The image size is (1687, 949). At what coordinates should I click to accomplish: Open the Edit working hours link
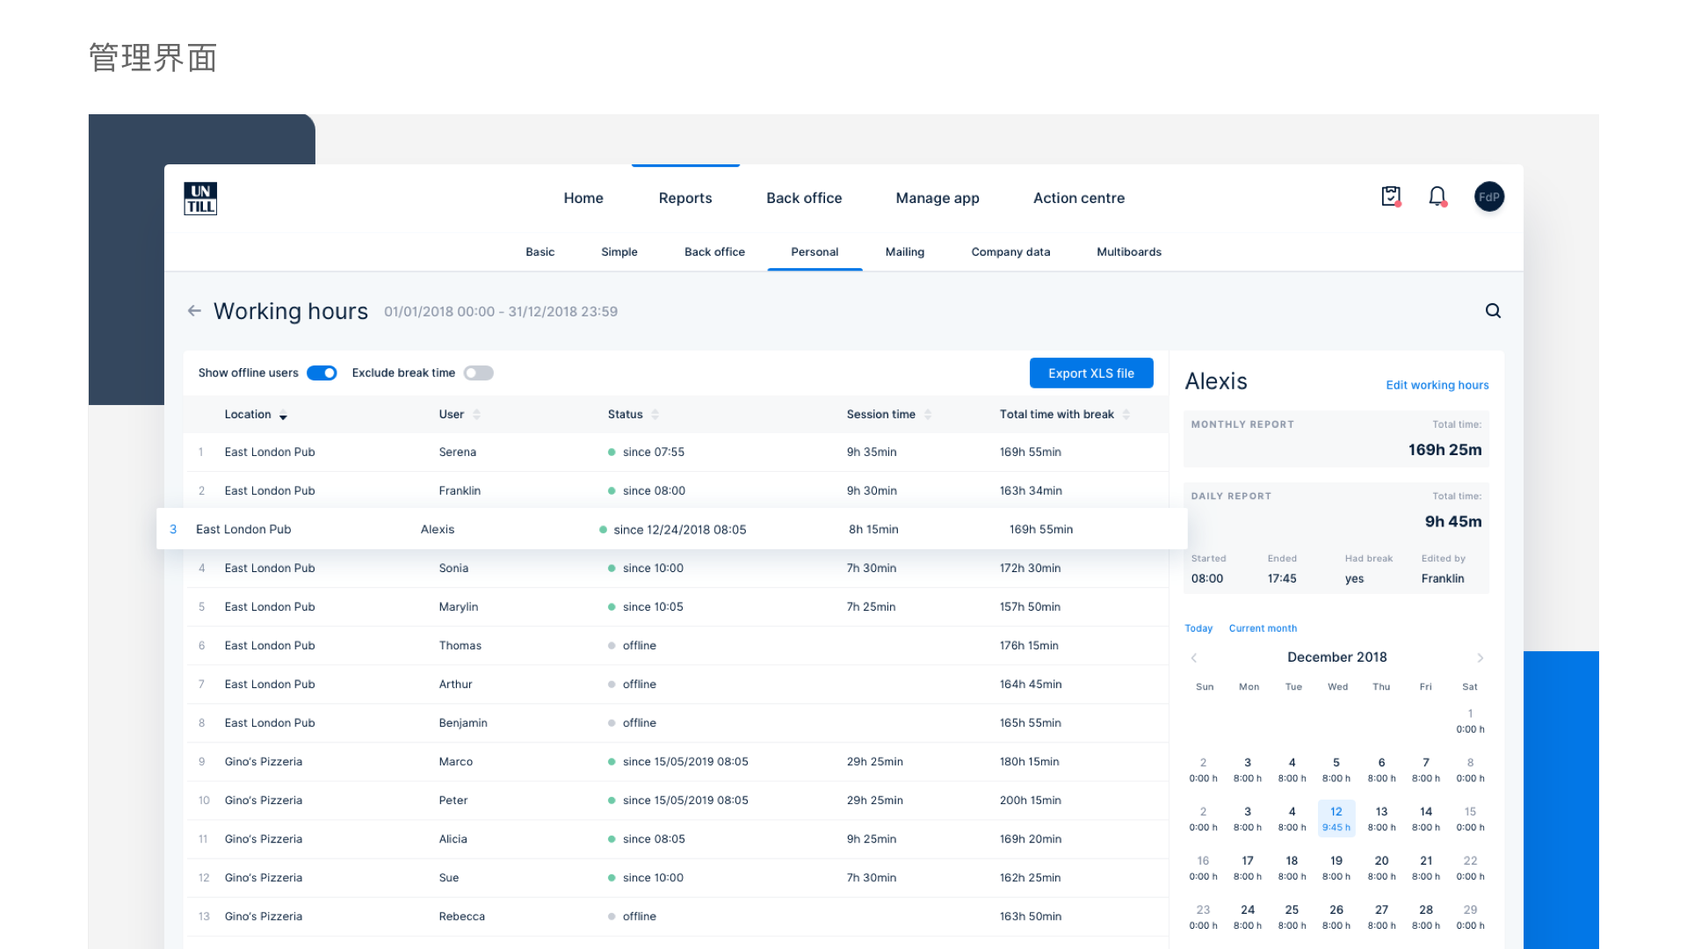1437,385
